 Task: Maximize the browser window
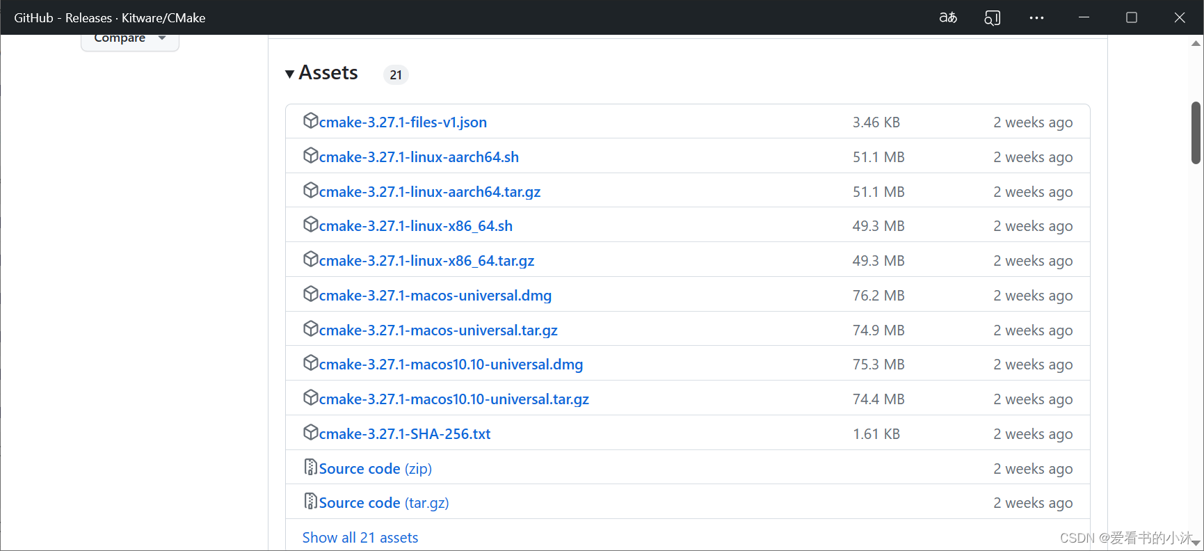tap(1132, 17)
